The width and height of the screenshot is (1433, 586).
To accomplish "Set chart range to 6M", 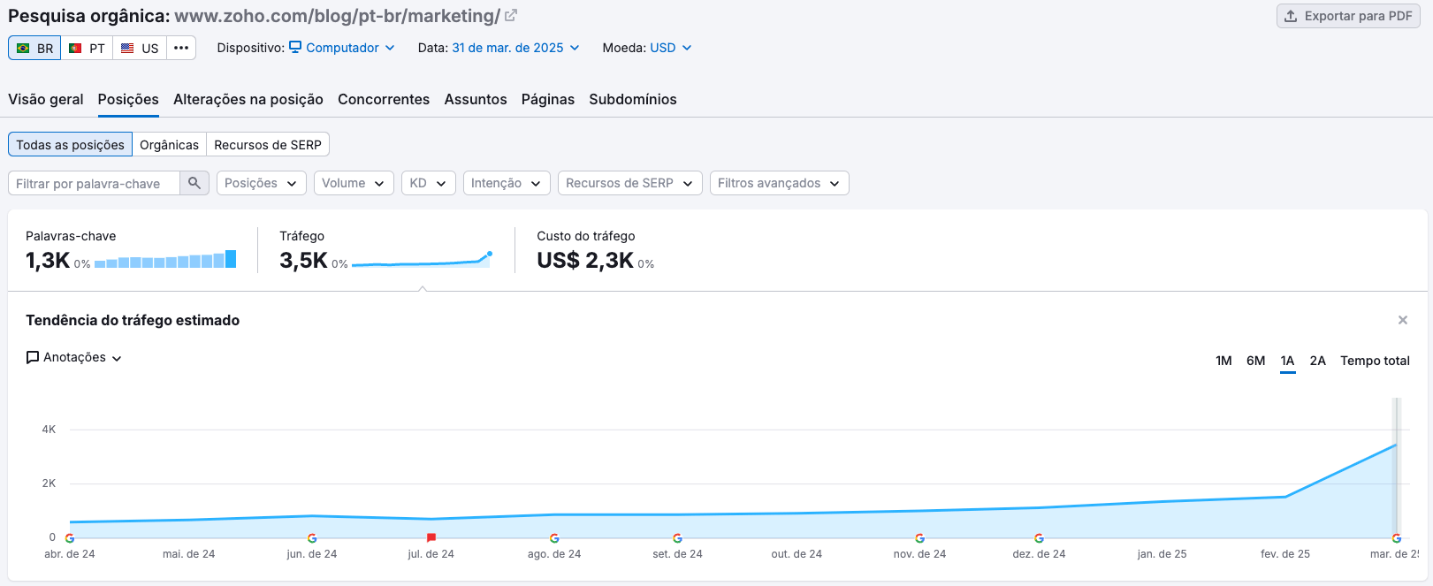I will [x=1255, y=361].
